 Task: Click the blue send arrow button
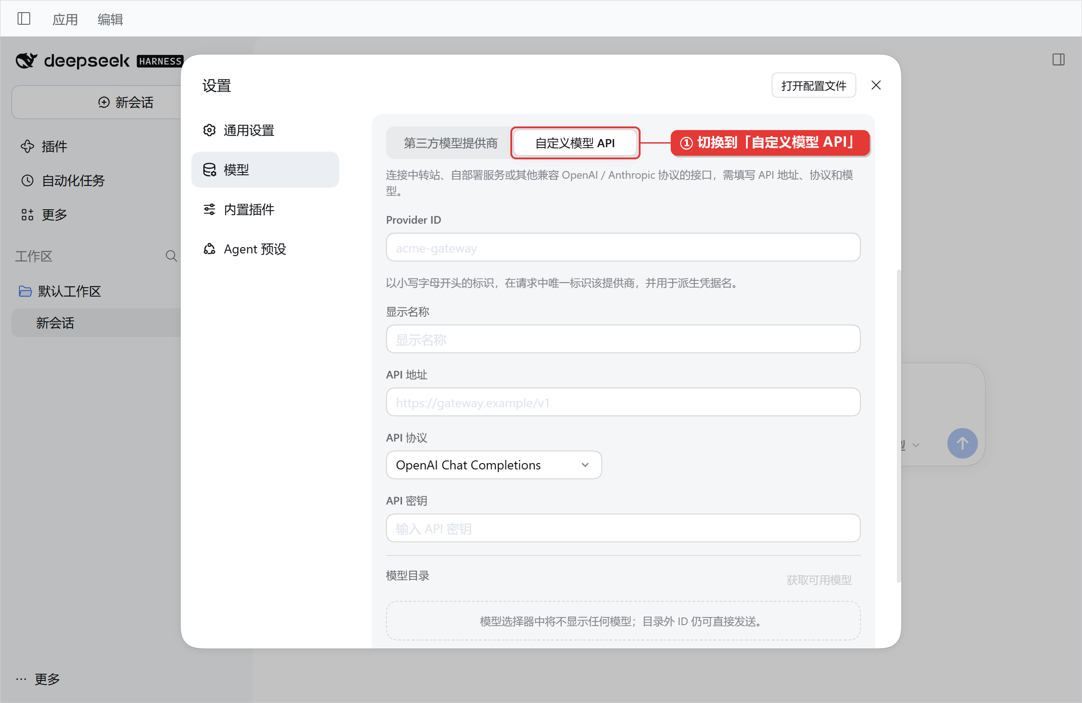[x=962, y=444]
